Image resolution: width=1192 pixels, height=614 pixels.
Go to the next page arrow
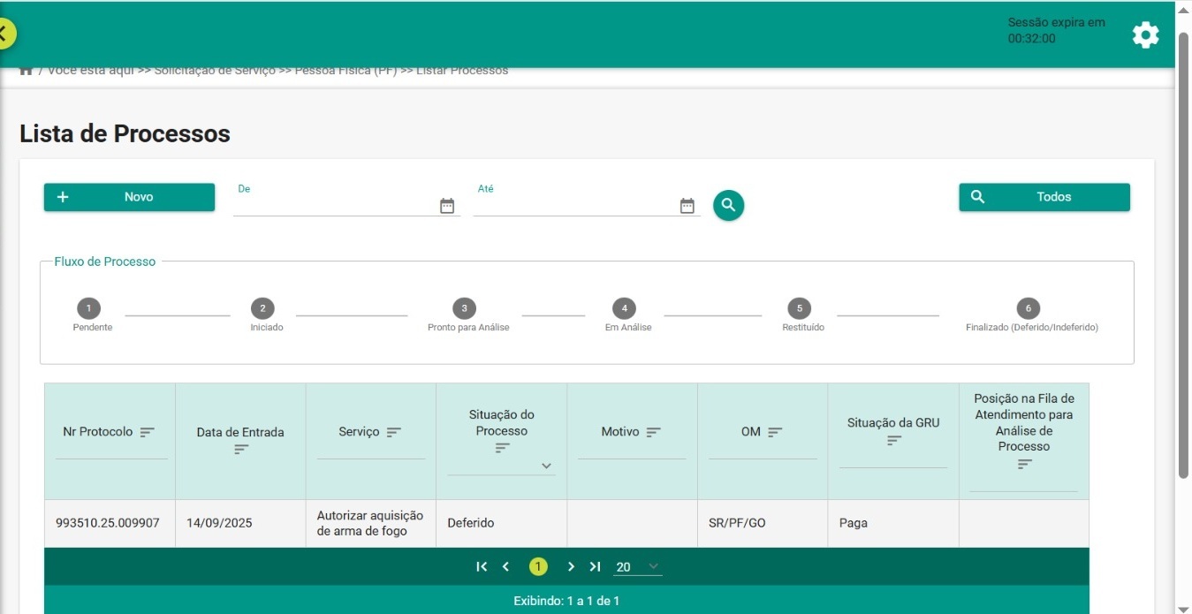click(x=571, y=566)
